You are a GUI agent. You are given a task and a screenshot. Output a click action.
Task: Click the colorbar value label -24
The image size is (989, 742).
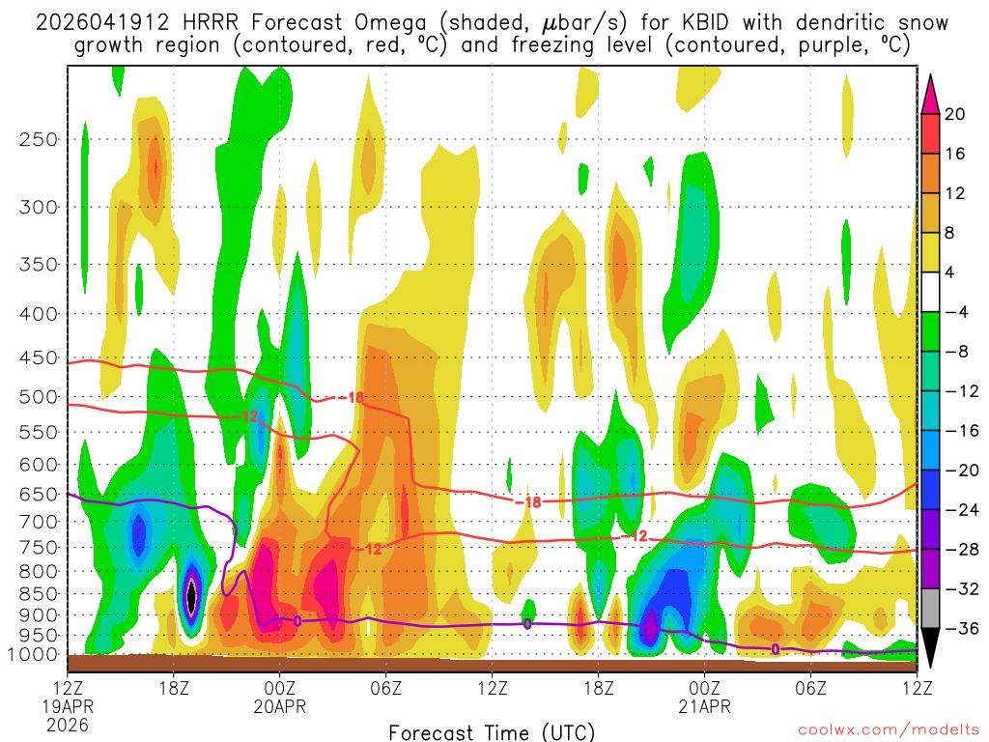click(x=962, y=510)
